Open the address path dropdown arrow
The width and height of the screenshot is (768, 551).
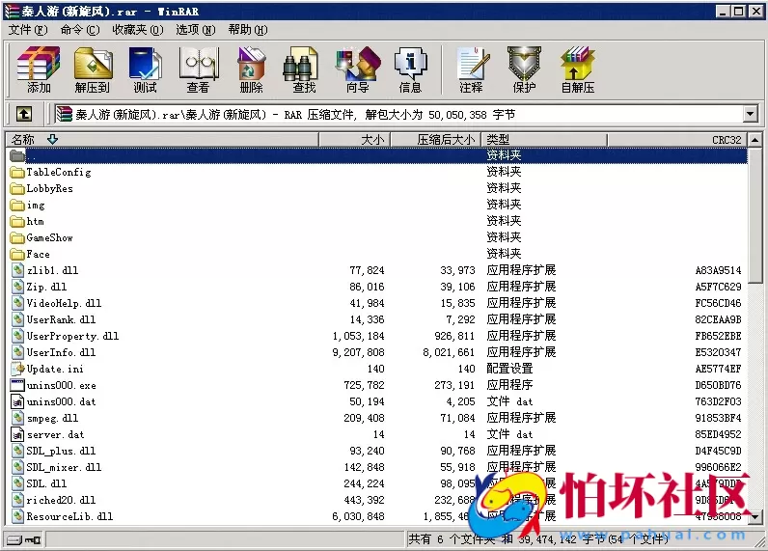pos(751,114)
